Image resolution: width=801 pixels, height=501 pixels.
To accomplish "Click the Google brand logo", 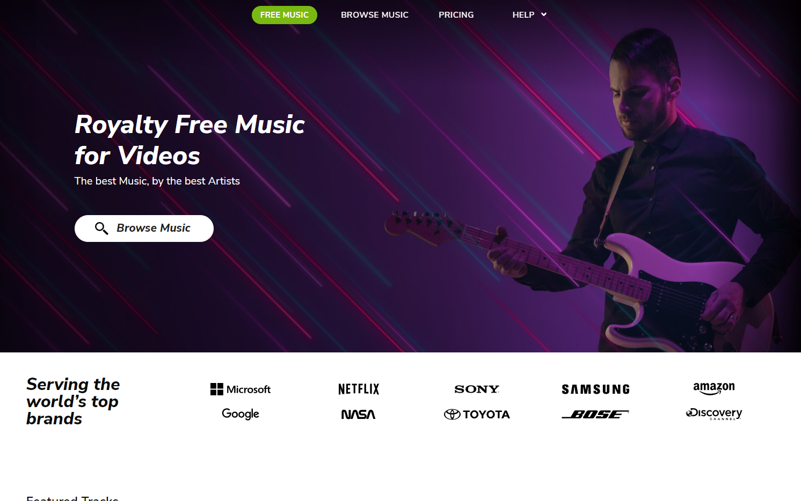I will (241, 414).
